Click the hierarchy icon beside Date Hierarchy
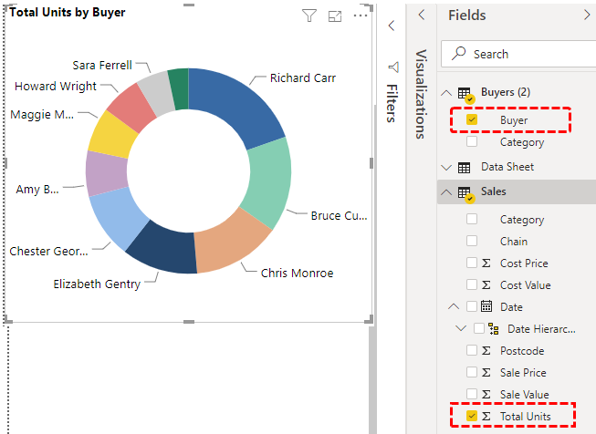Viewport: 596px width, 434px height. 494,329
